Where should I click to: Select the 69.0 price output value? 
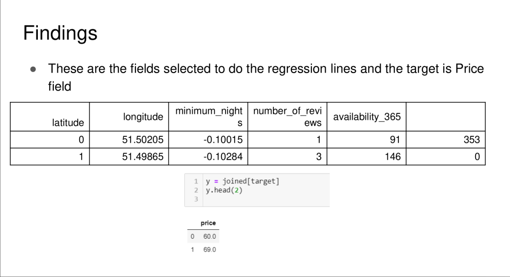(210, 249)
